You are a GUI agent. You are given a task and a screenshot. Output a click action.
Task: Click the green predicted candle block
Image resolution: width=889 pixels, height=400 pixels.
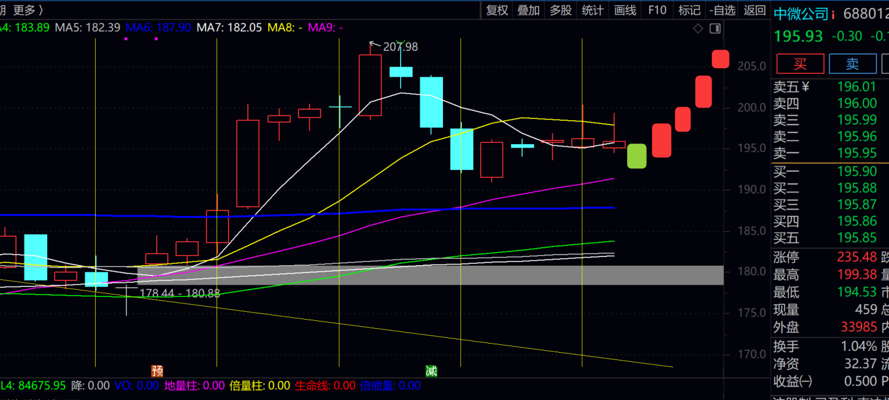pyautogui.click(x=637, y=156)
